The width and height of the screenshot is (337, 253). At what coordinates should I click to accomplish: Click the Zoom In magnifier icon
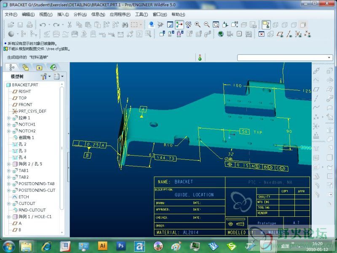click(198, 25)
